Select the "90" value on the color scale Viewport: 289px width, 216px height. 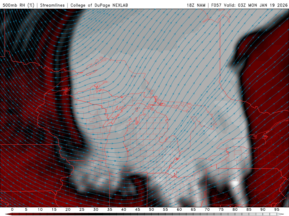[263, 210]
